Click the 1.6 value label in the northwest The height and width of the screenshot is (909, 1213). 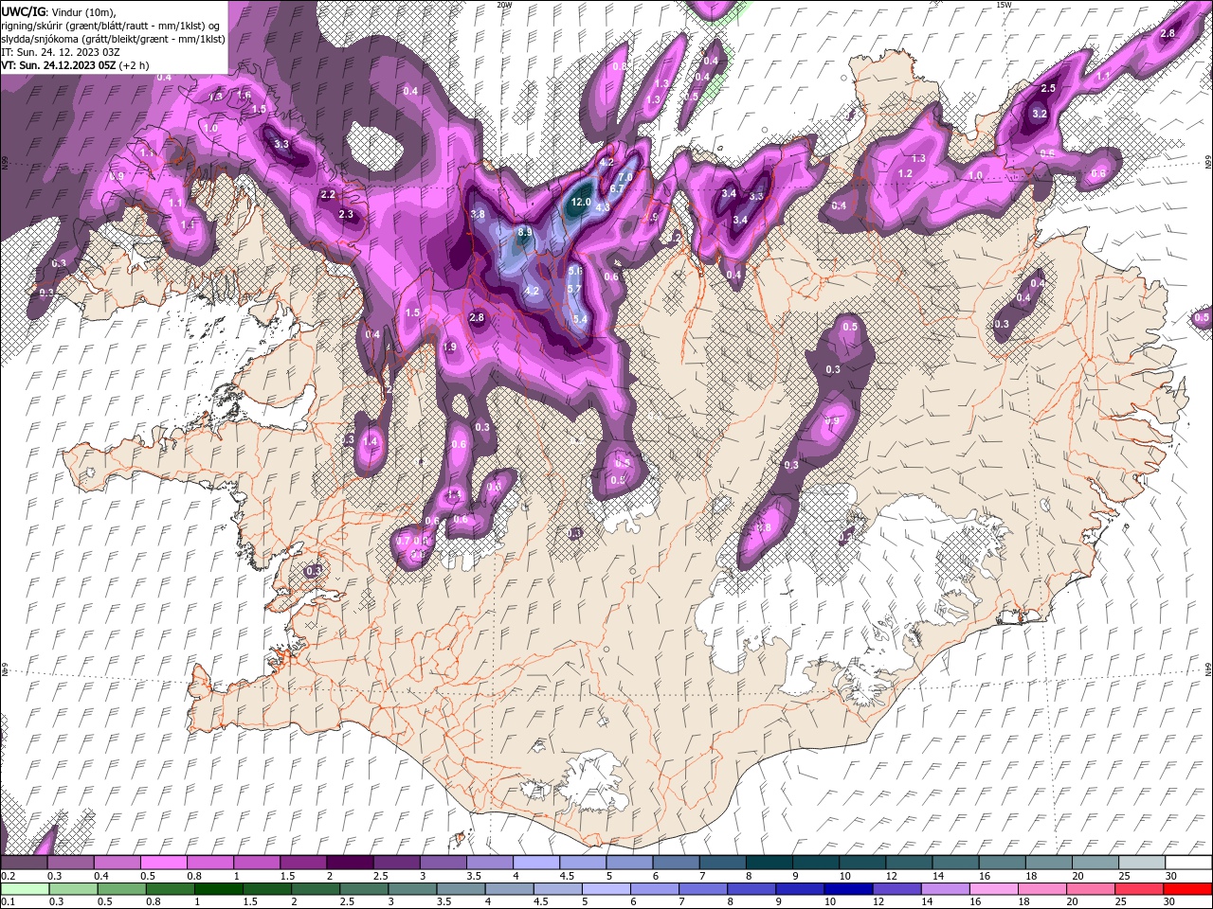tap(244, 96)
